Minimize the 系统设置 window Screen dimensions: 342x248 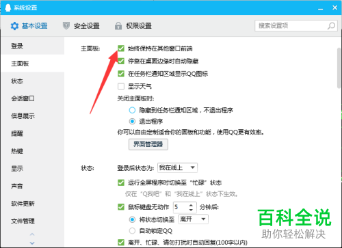point(321,8)
